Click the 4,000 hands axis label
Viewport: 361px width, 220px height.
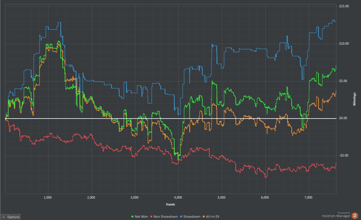(178, 197)
